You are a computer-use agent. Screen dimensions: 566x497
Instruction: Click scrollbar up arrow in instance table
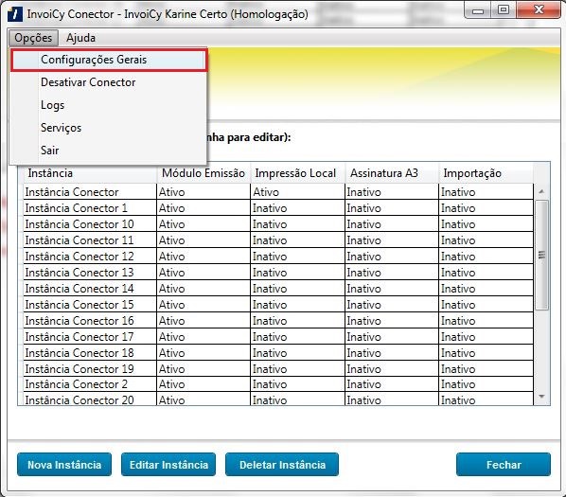tap(541, 191)
